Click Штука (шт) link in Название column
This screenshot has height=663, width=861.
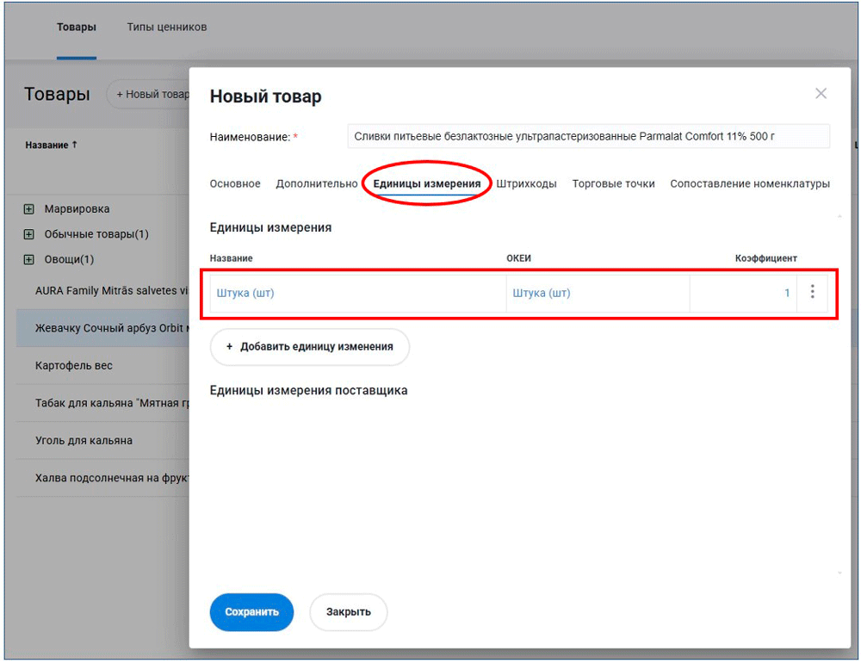[x=245, y=294]
